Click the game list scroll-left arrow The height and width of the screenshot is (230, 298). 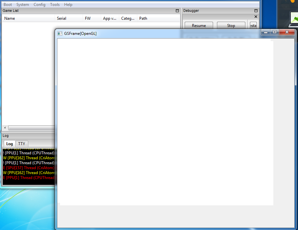5,128
